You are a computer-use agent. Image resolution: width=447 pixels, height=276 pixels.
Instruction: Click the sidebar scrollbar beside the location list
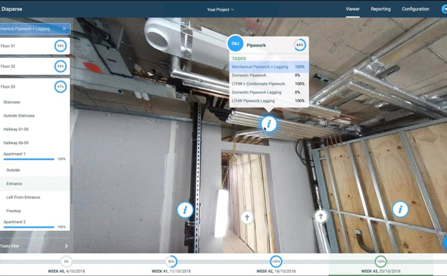coord(72,184)
